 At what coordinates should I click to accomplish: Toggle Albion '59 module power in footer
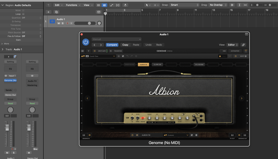click(132, 135)
